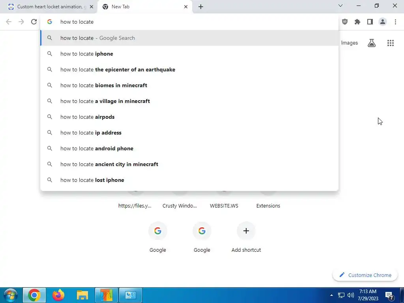Choose suggestion 'the epicenter of an earthquake'

point(189,69)
